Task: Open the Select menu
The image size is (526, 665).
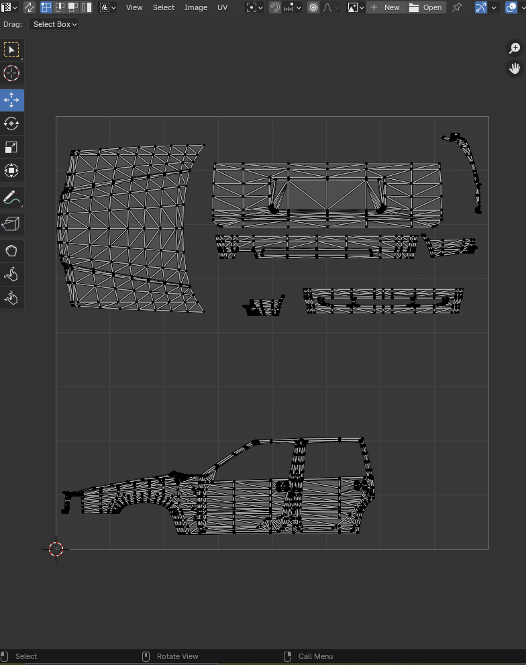Action: [x=163, y=7]
